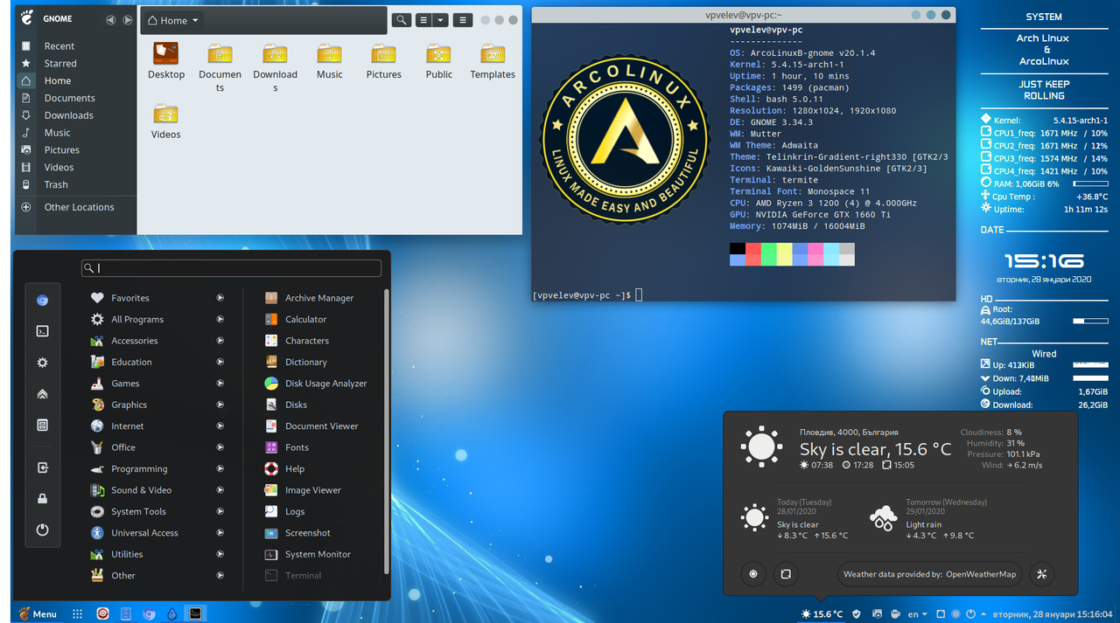Click the power icon in system tray

click(971, 614)
